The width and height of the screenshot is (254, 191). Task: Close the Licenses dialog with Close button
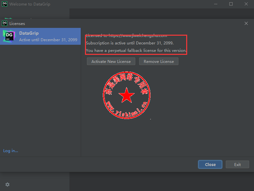(x=210, y=164)
